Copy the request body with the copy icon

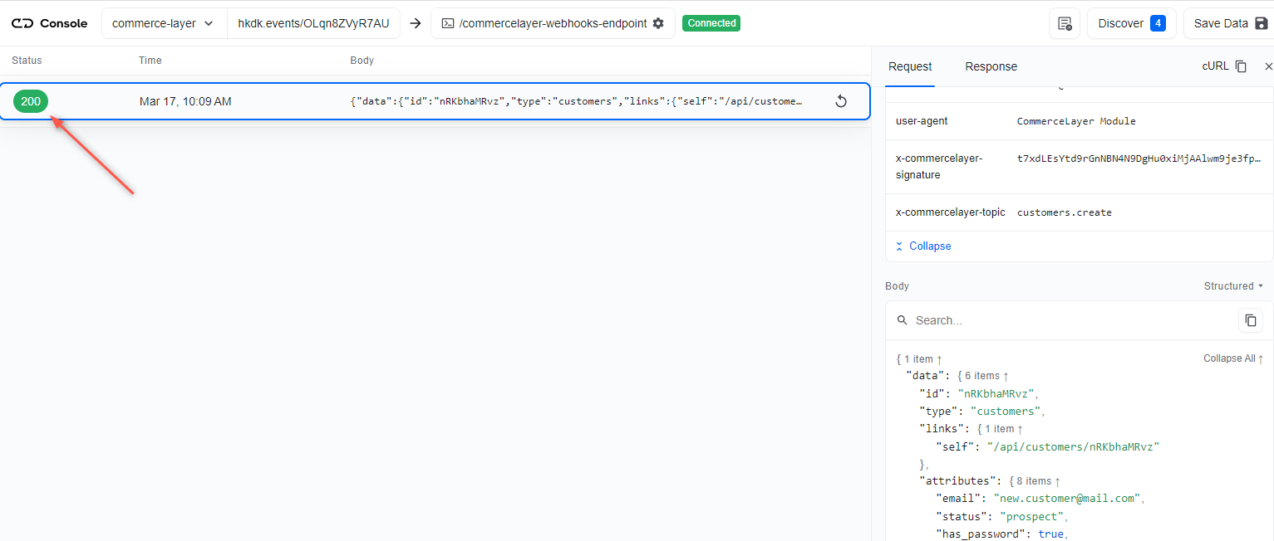click(x=1251, y=320)
